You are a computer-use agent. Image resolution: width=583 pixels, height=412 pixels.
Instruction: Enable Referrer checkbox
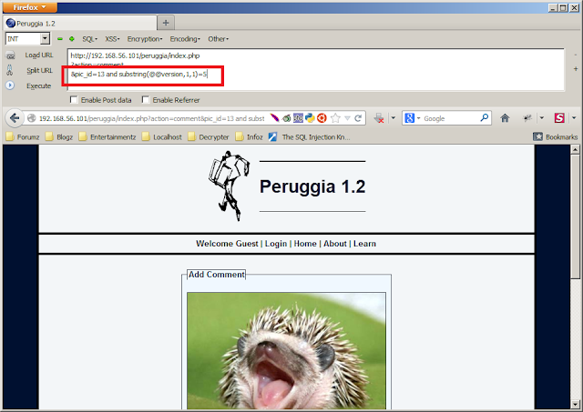click(146, 99)
